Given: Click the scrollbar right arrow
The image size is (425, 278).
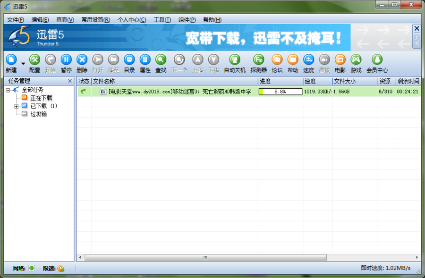Looking at the screenshot, I should (x=417, y=257).
